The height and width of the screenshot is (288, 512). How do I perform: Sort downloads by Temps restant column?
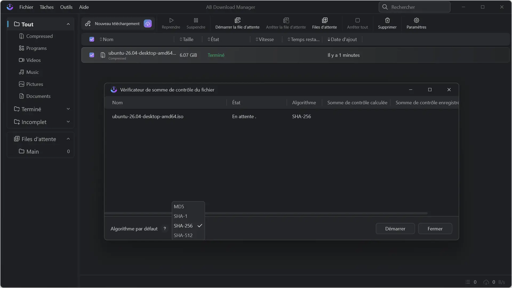coord(303,39)
